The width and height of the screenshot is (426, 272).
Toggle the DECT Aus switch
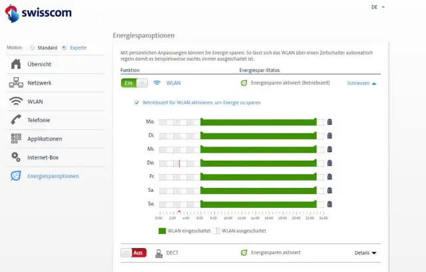[134, 253]
